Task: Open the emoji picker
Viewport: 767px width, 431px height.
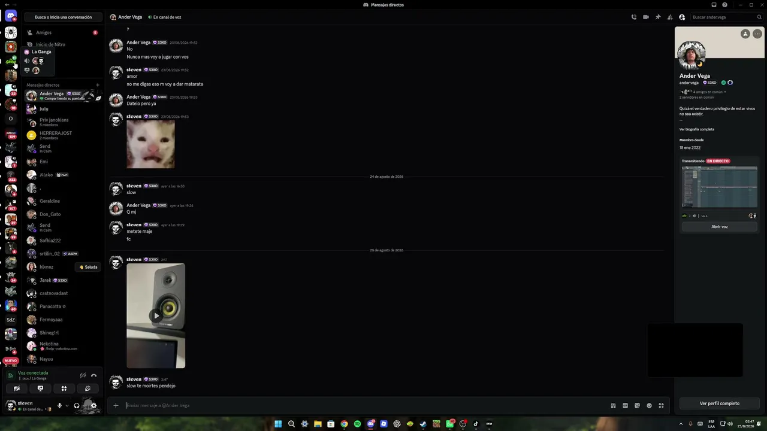Action: [x=649, y=405]
